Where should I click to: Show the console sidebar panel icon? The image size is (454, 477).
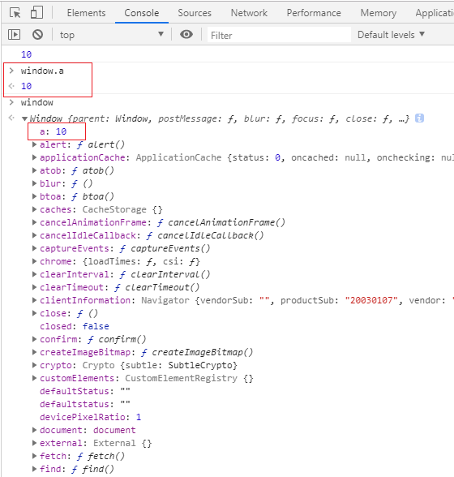[x=14, y=35]
